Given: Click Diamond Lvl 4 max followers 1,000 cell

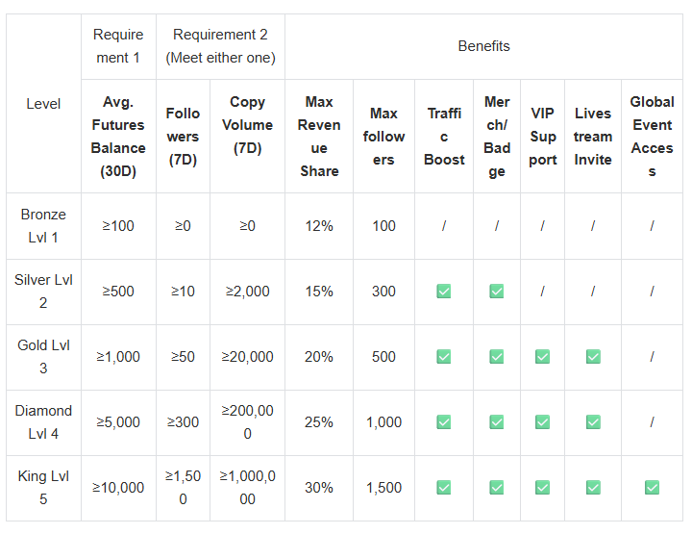Looking at the screenshot, I should coord(383,422).
